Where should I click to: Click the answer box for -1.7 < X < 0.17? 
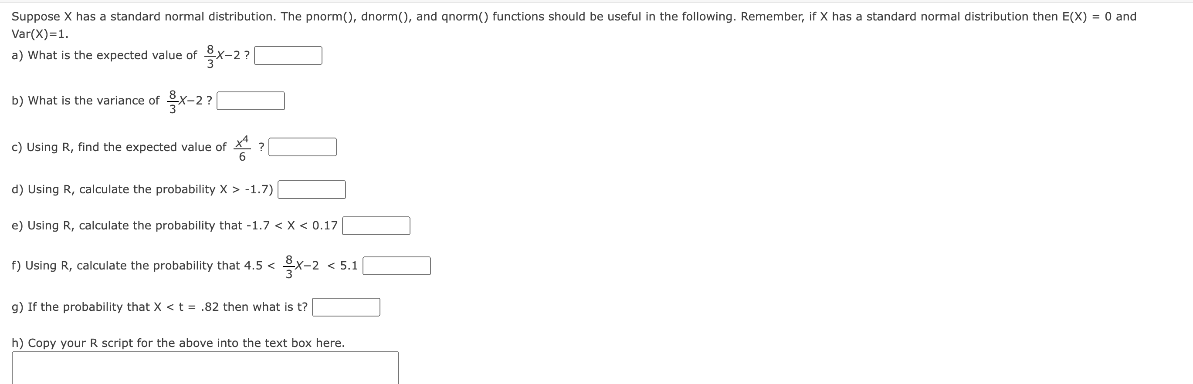pyautogui.click(x=376, y=226)
